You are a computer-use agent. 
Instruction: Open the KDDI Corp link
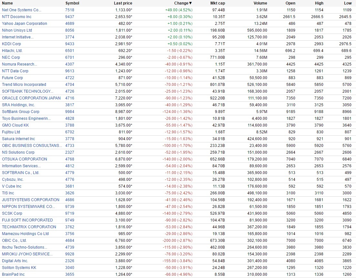[x=11, y=44]
